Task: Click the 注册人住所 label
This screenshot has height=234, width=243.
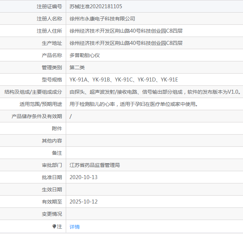Action: pos(49,31)
